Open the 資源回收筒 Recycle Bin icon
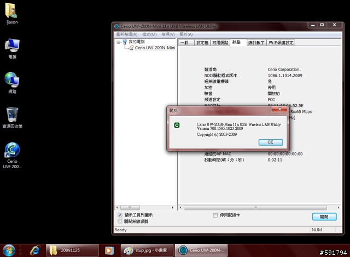The height and width of the screenshot is (257, 350). [x=12, y=118]
